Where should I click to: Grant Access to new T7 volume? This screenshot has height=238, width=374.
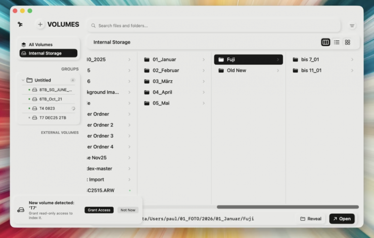pos(99,210)
